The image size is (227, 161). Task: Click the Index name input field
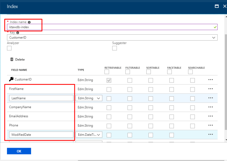(112, 27)
